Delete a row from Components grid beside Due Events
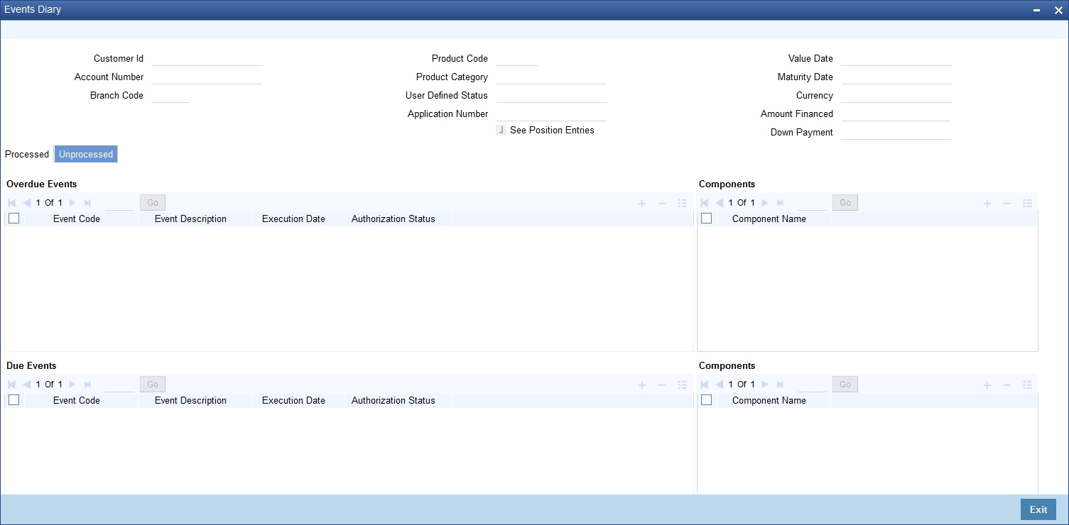 click(1007, 385)
